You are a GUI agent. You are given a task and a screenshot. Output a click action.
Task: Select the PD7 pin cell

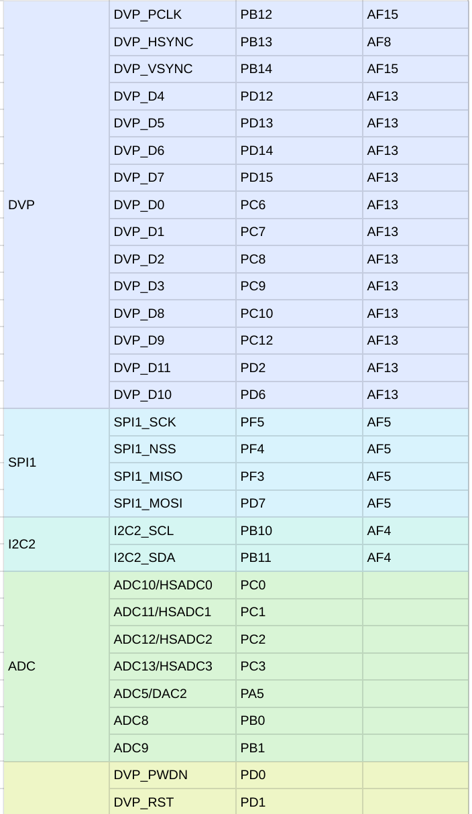[299, 504]
